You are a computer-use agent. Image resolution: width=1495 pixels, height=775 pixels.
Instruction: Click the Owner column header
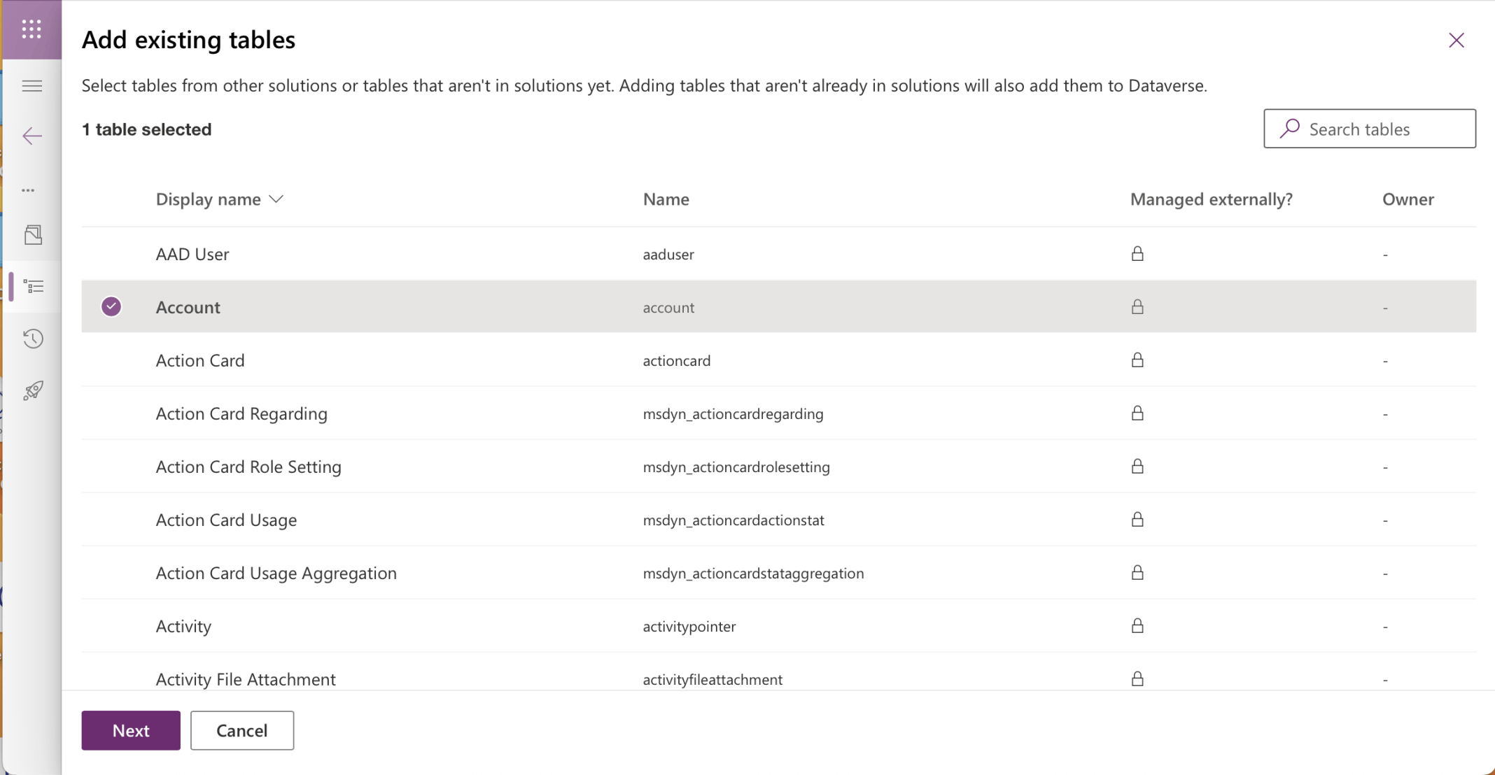pyautogui.click(x=1408, y=199)
